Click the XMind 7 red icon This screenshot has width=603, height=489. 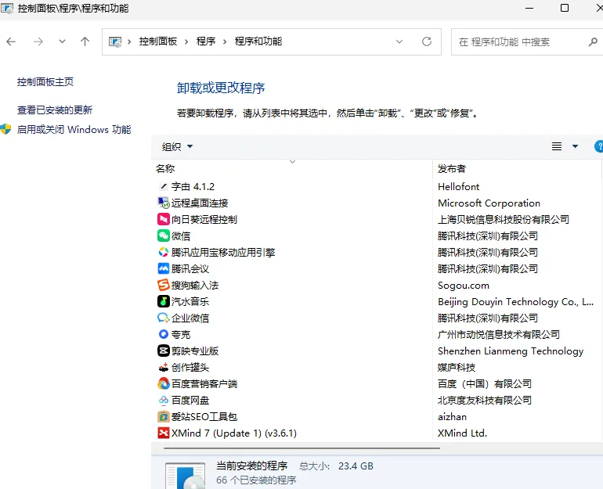(x=164, y=433)
